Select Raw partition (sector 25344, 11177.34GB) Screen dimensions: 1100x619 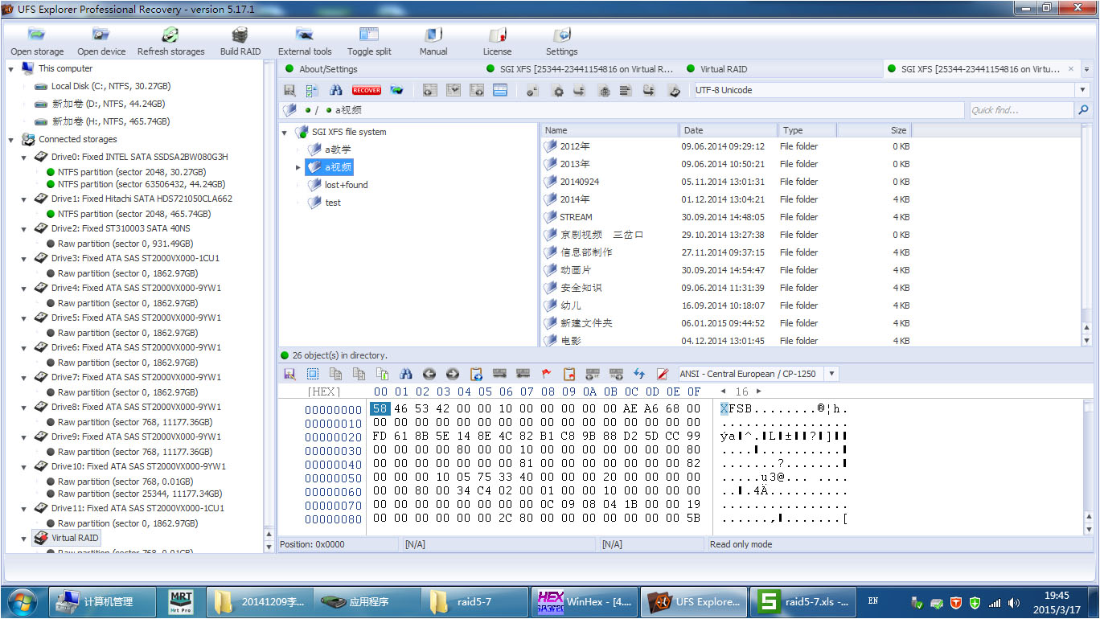(x=140, y=494)
